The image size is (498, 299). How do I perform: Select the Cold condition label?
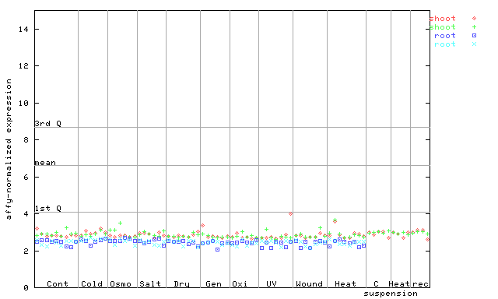pyautogui.click(x=92, y=283)
